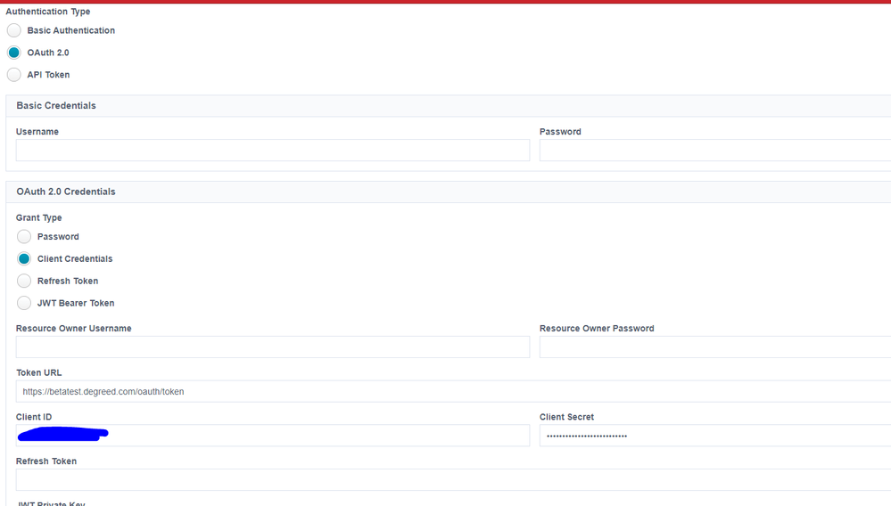Choose the API Token radio option
Screen dimensions: 891x506
(x=14, y=75)
